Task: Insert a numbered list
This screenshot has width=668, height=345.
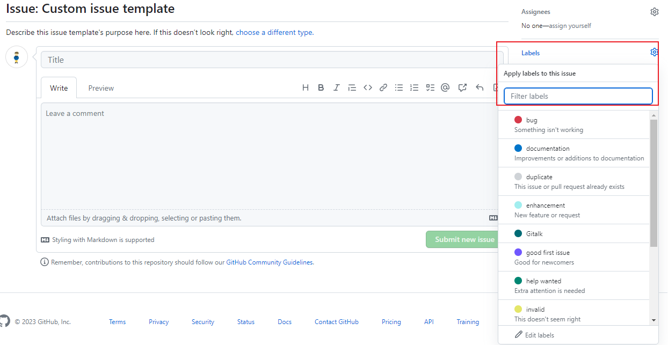Action: tap(414, 88)
